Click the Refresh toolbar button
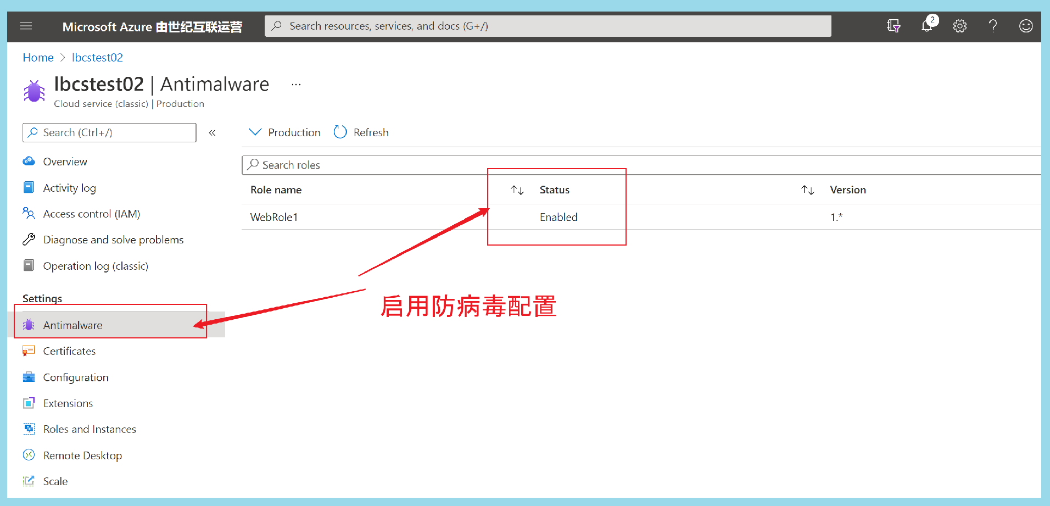Screen dimensions: 1050x506 [x=361, y=132]
